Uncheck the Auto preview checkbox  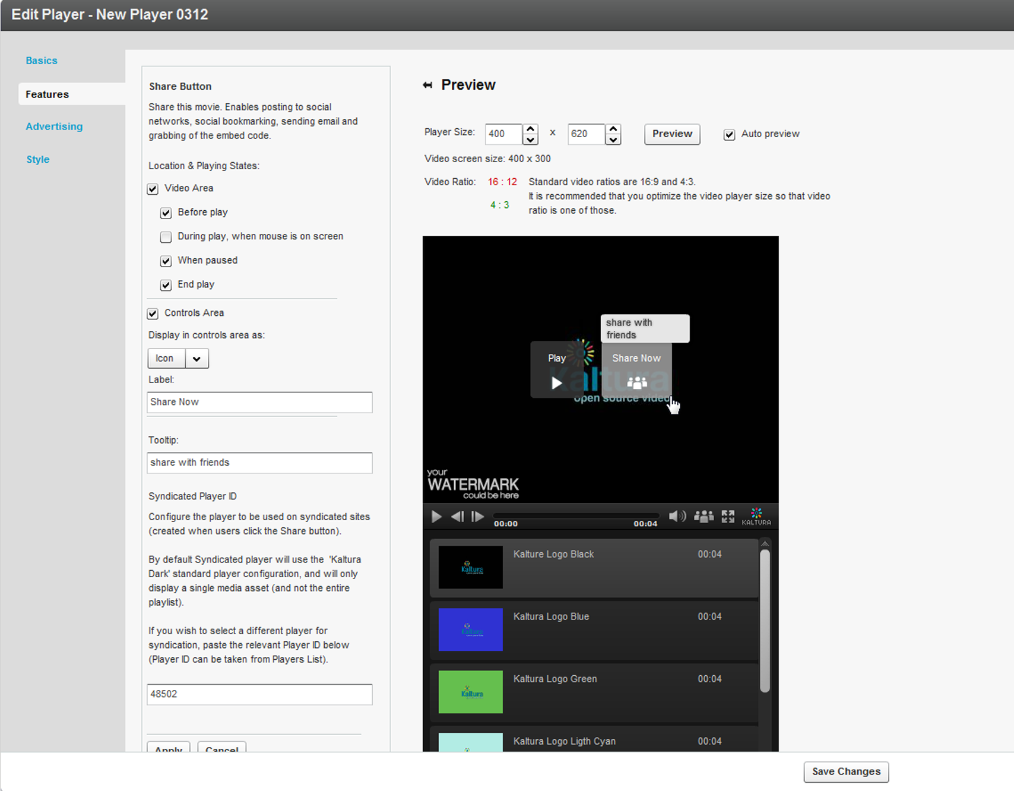coord(729,135)
